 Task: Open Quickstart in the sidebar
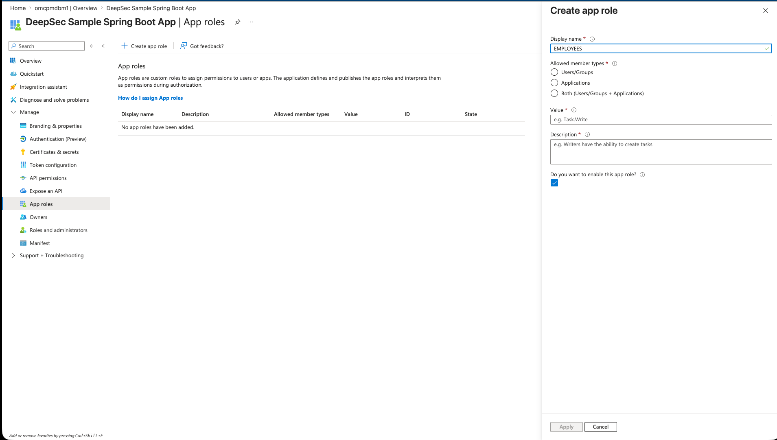32,74
